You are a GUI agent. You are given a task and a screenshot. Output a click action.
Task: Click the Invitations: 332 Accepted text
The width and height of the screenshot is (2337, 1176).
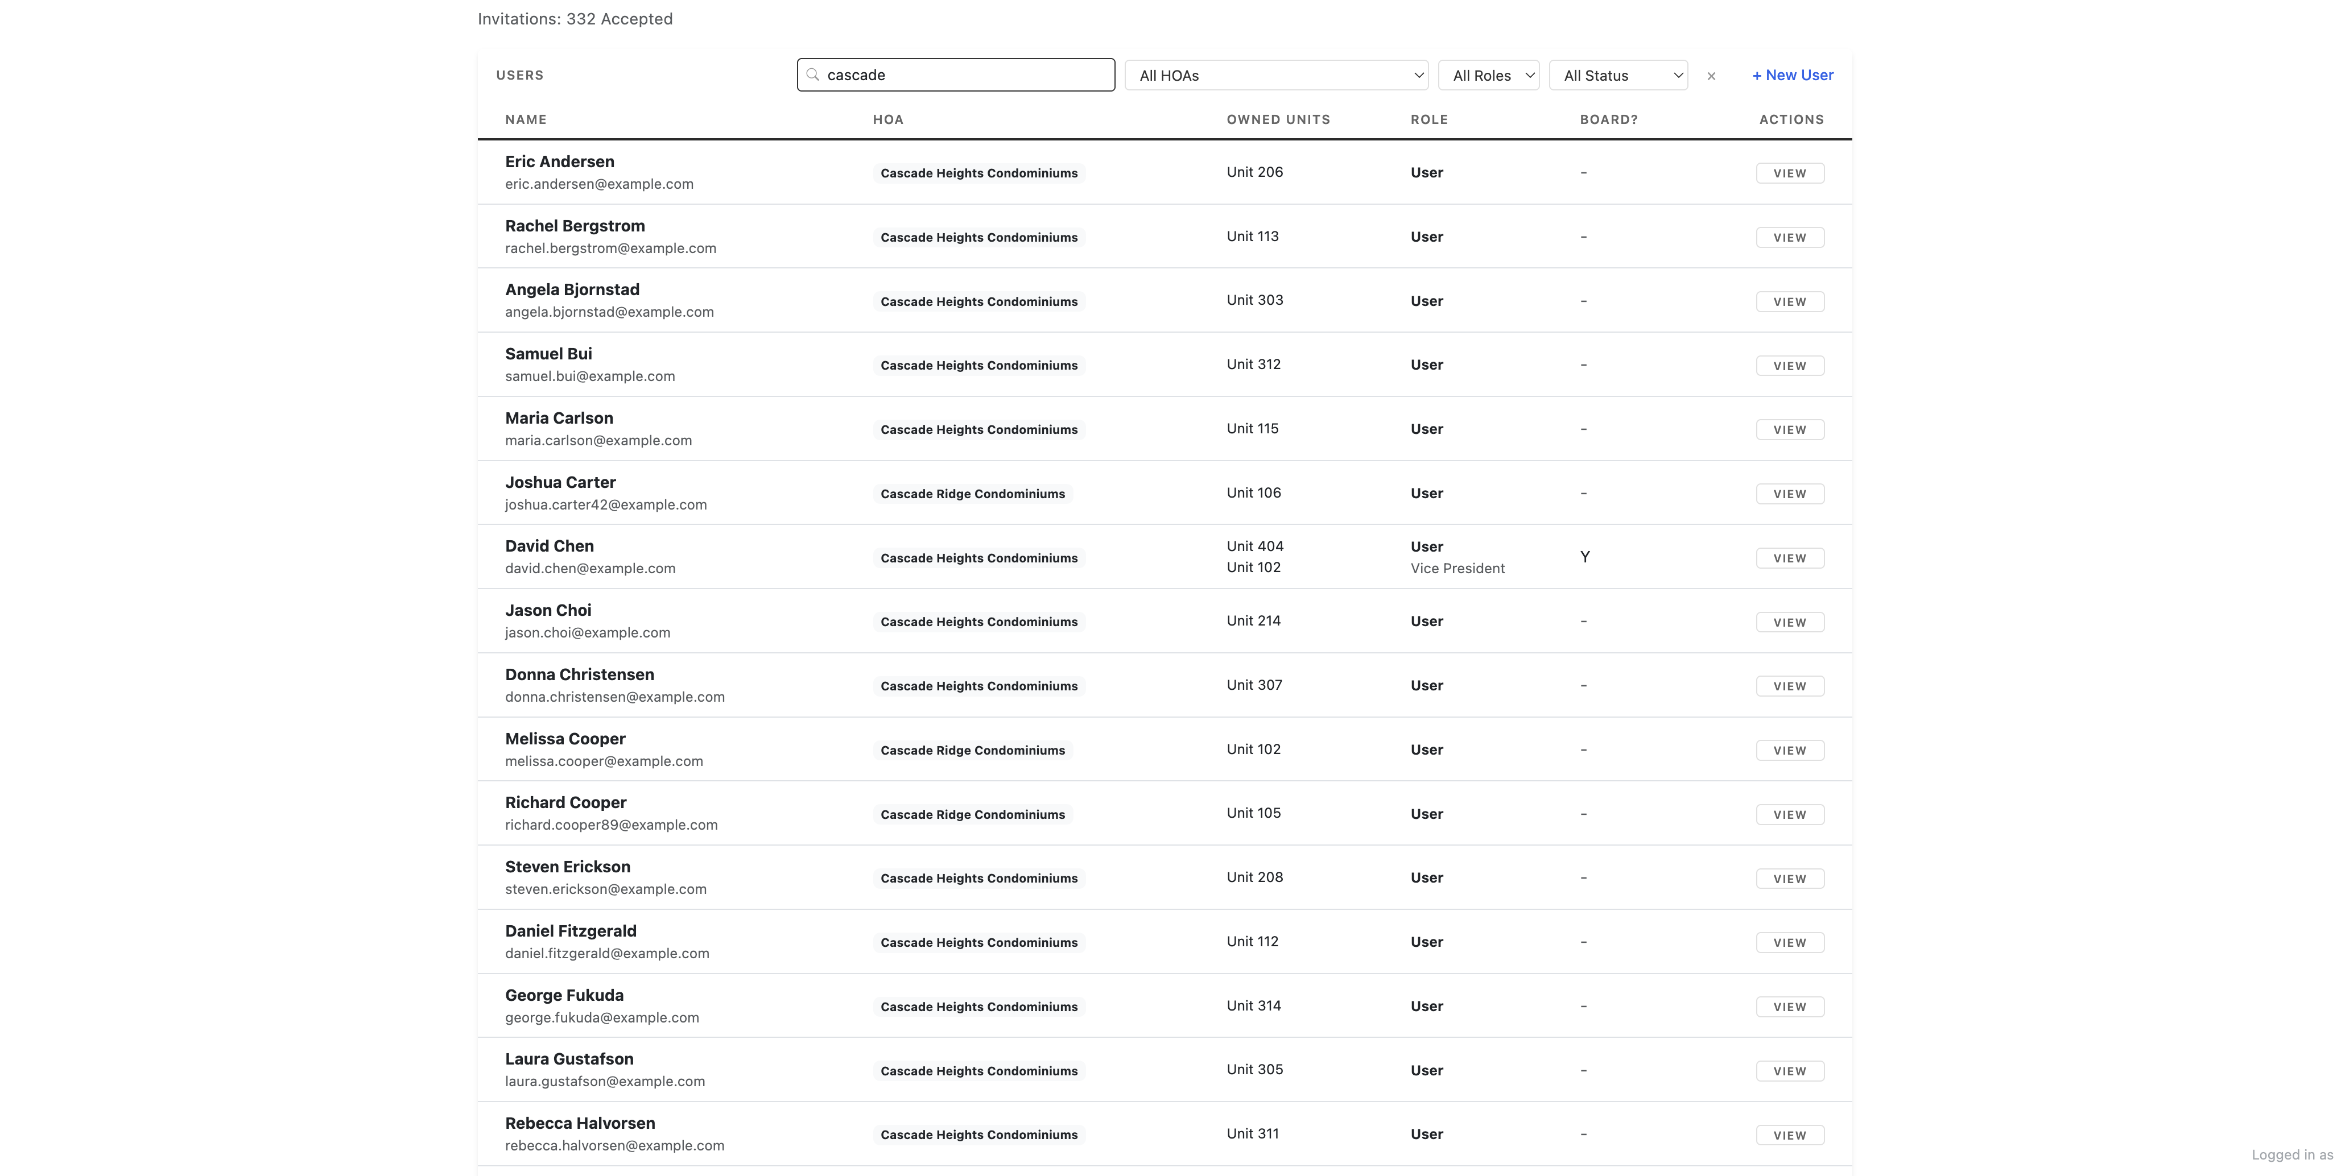[575, 19]
